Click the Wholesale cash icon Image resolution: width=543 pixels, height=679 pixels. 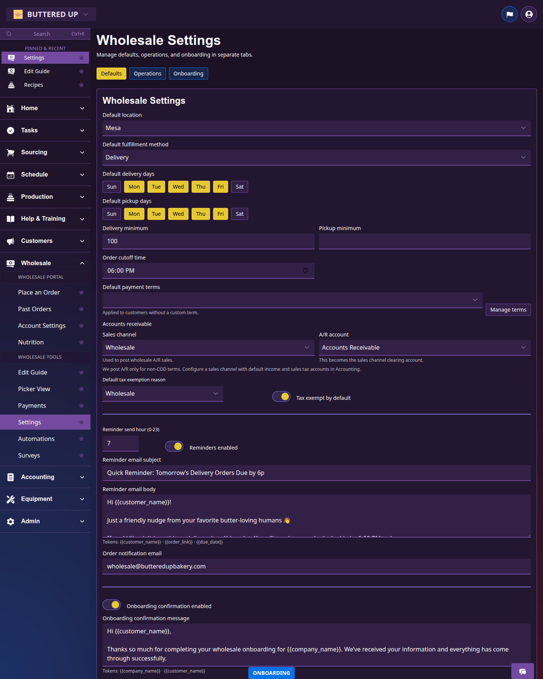coord(11,263)
